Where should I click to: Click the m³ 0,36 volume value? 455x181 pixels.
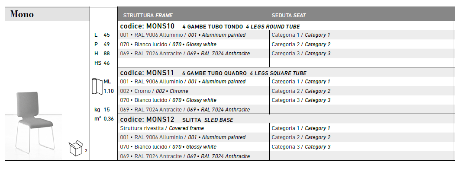coord(104,119)
